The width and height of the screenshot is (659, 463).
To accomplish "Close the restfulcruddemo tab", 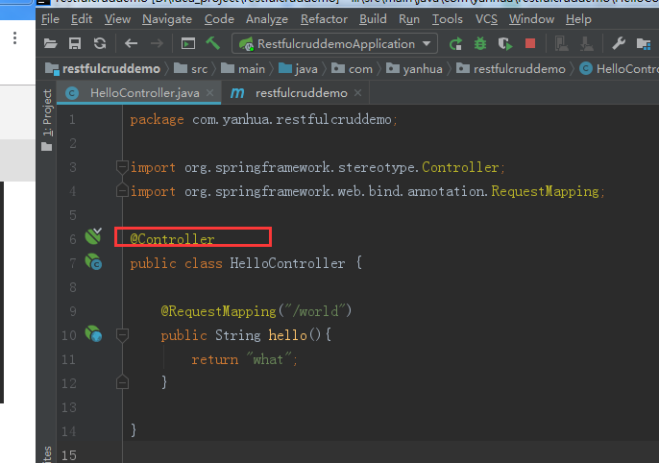I will point(357,93).
